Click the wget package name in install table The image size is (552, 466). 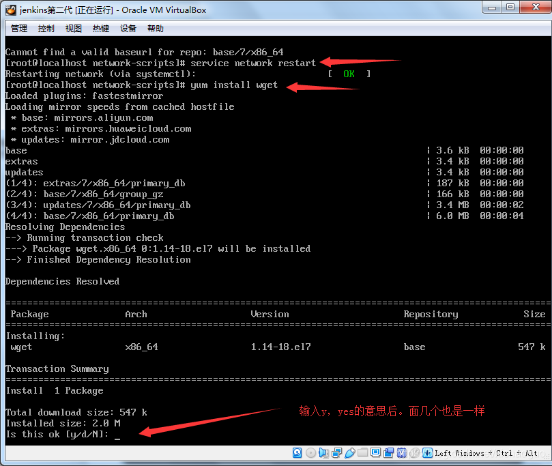21,347
